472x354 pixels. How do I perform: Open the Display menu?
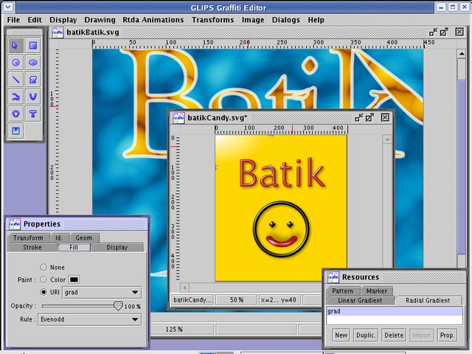(x=63, y=20)
